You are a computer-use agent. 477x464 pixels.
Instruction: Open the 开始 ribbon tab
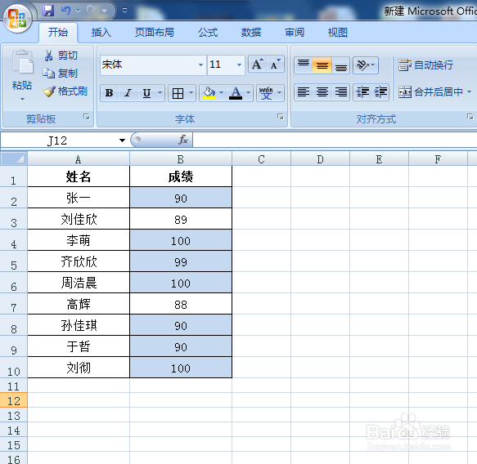58,32
